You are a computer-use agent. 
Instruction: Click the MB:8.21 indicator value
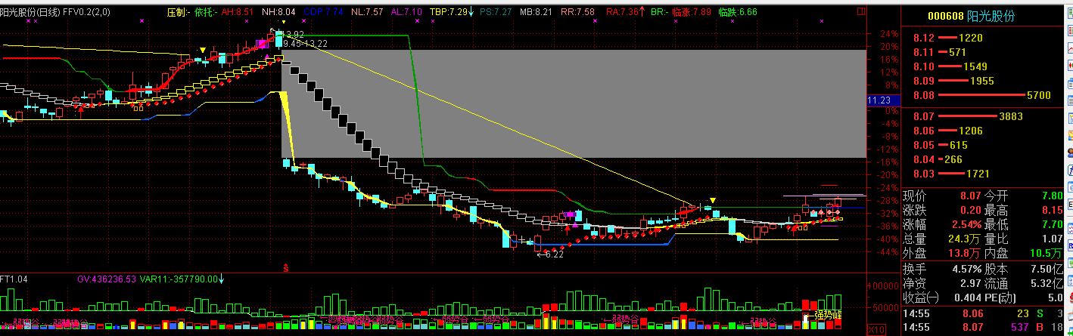[x=536, y=12]
